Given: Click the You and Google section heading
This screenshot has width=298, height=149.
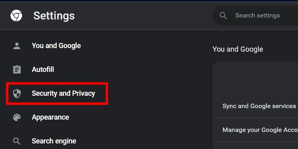Looking at the screenshot, I should point(238,49).
